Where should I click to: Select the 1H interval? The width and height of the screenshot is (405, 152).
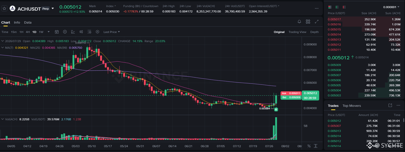[21, 32]
